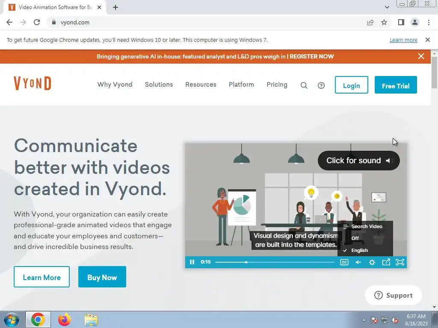Viewport: 438px width, 328px height.
Task: Close the Chrome update notification bar
Action: [428, 40]
